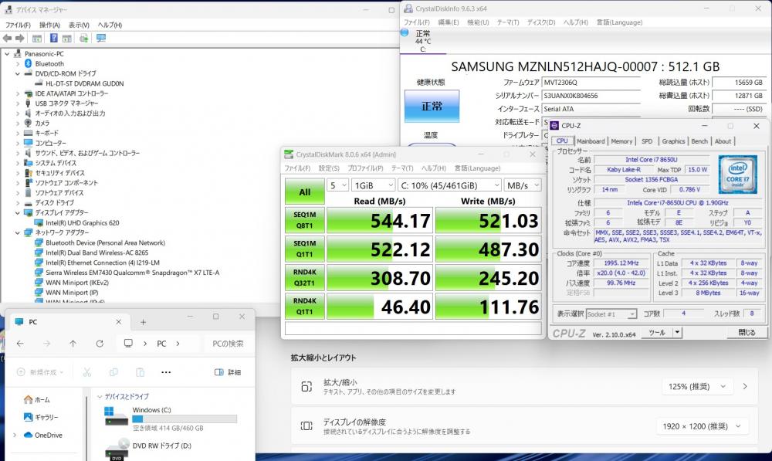Screen dimensions: 772x461
Task: Switch to the Mainboard tab in CPU-Z
Action: coord(591,141)
